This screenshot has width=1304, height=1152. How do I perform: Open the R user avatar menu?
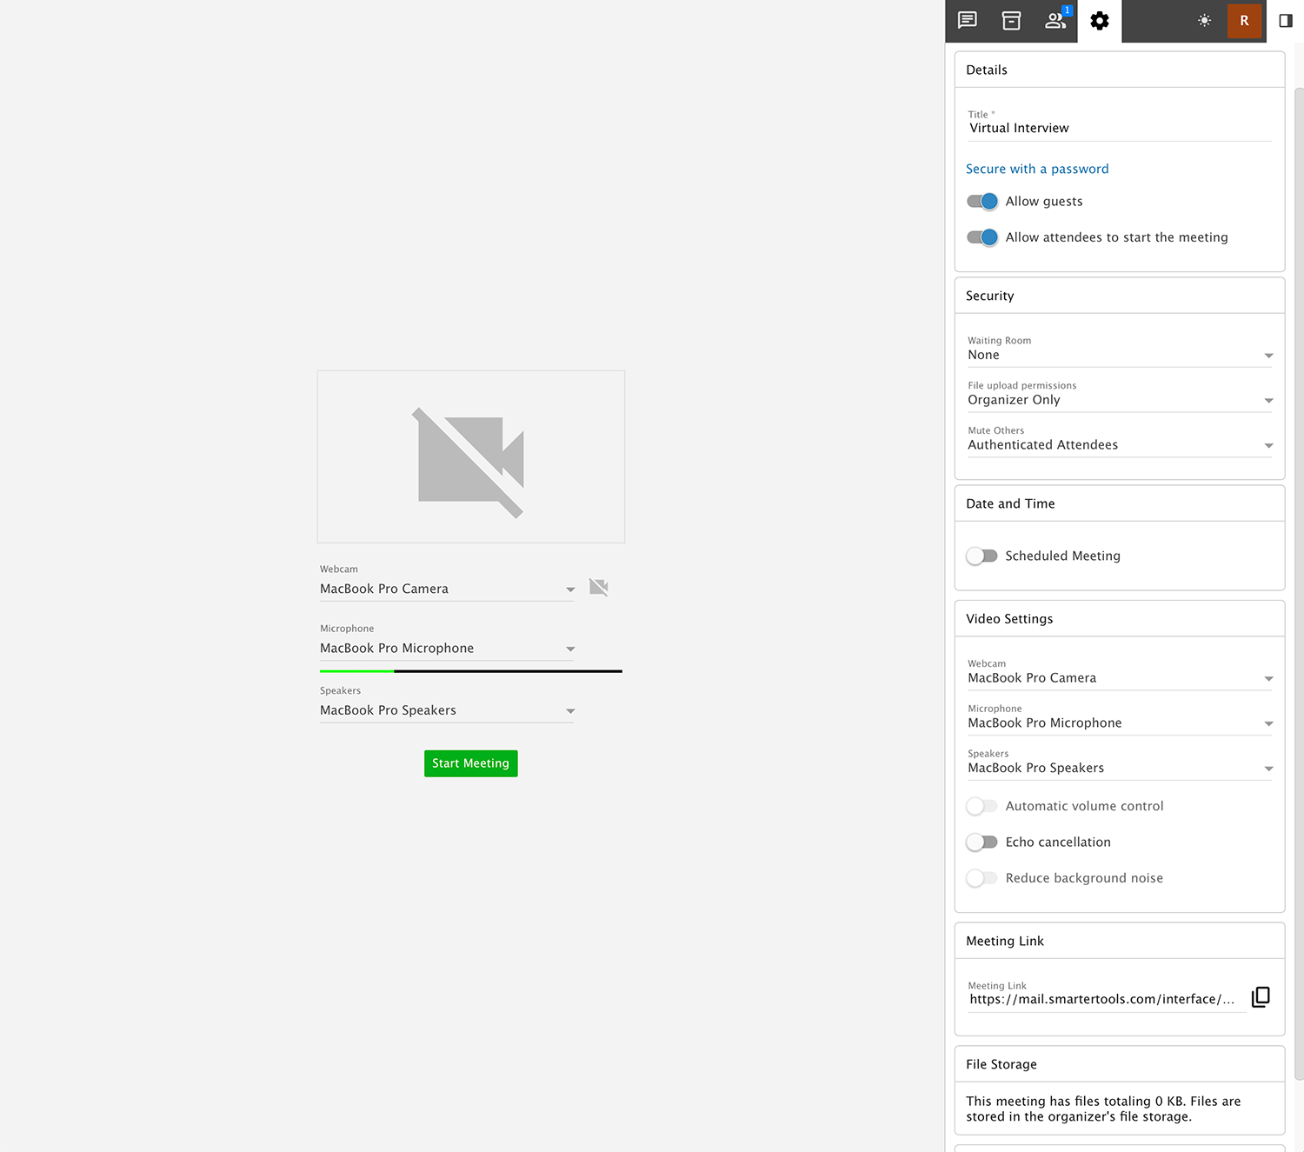click(x=1244, y=21)
